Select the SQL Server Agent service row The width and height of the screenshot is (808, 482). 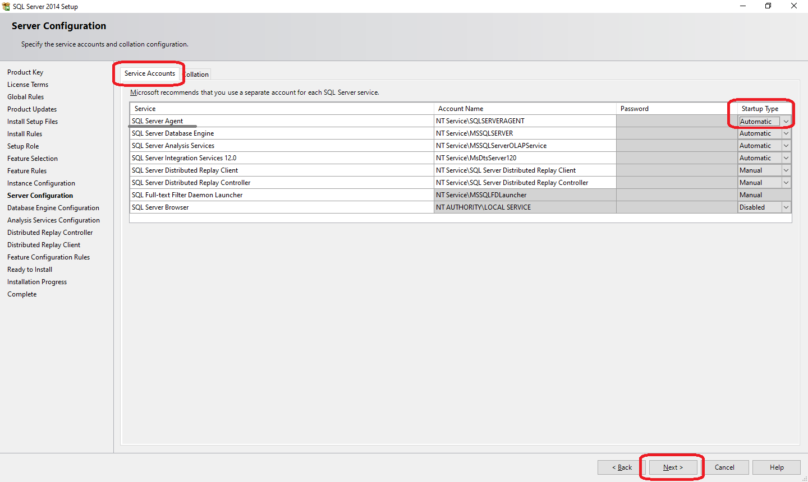(282, 121)
